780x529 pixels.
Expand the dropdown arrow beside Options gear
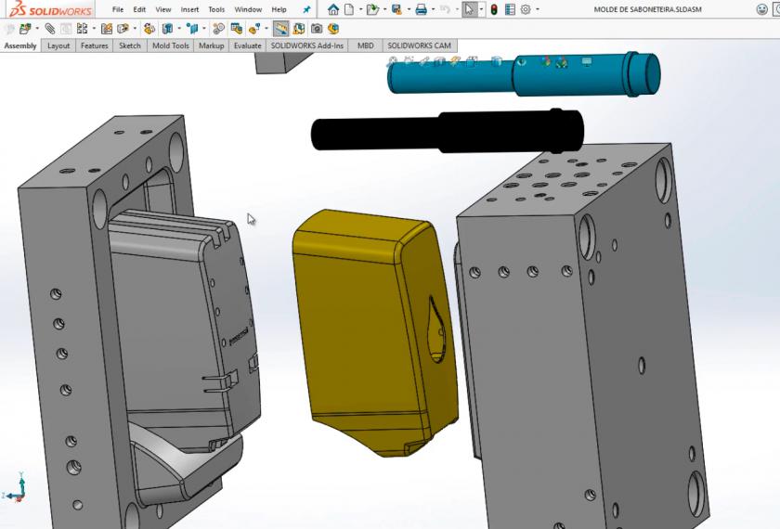(537, 9)
